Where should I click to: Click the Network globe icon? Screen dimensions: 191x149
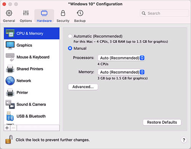[10, 81]
